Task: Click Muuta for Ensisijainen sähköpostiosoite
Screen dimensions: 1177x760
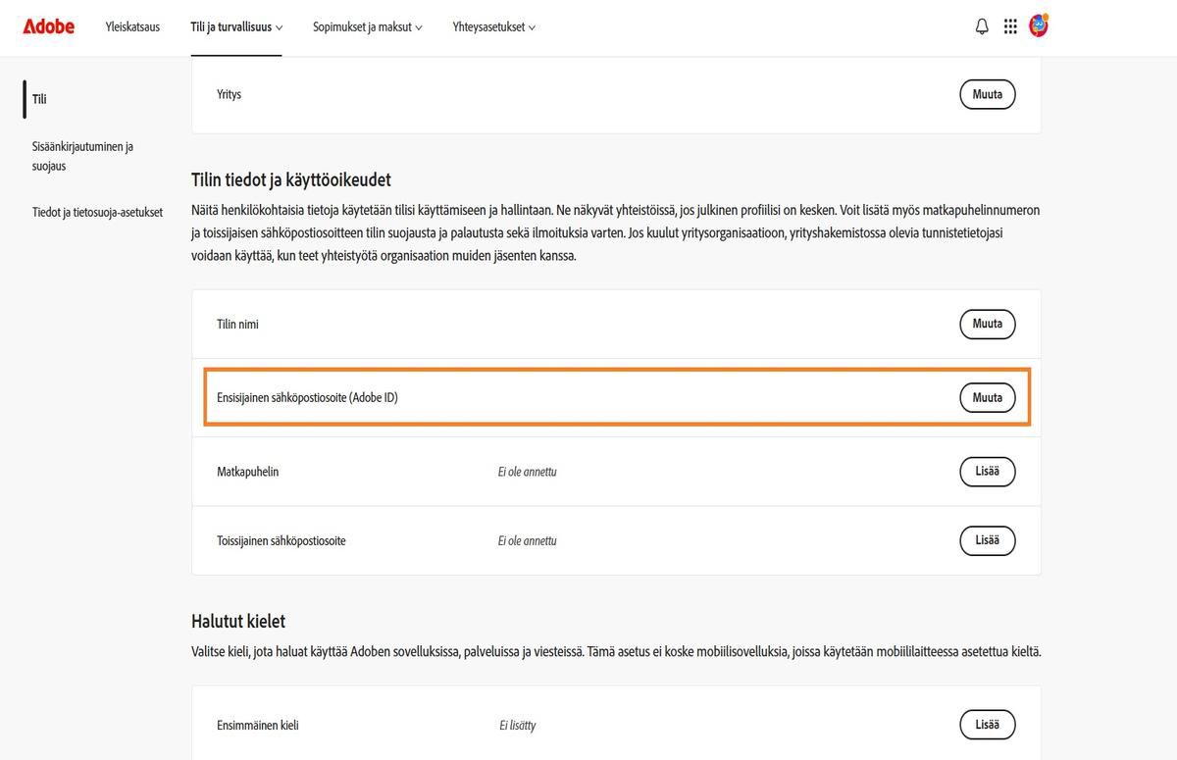Action: coord(987,397)
